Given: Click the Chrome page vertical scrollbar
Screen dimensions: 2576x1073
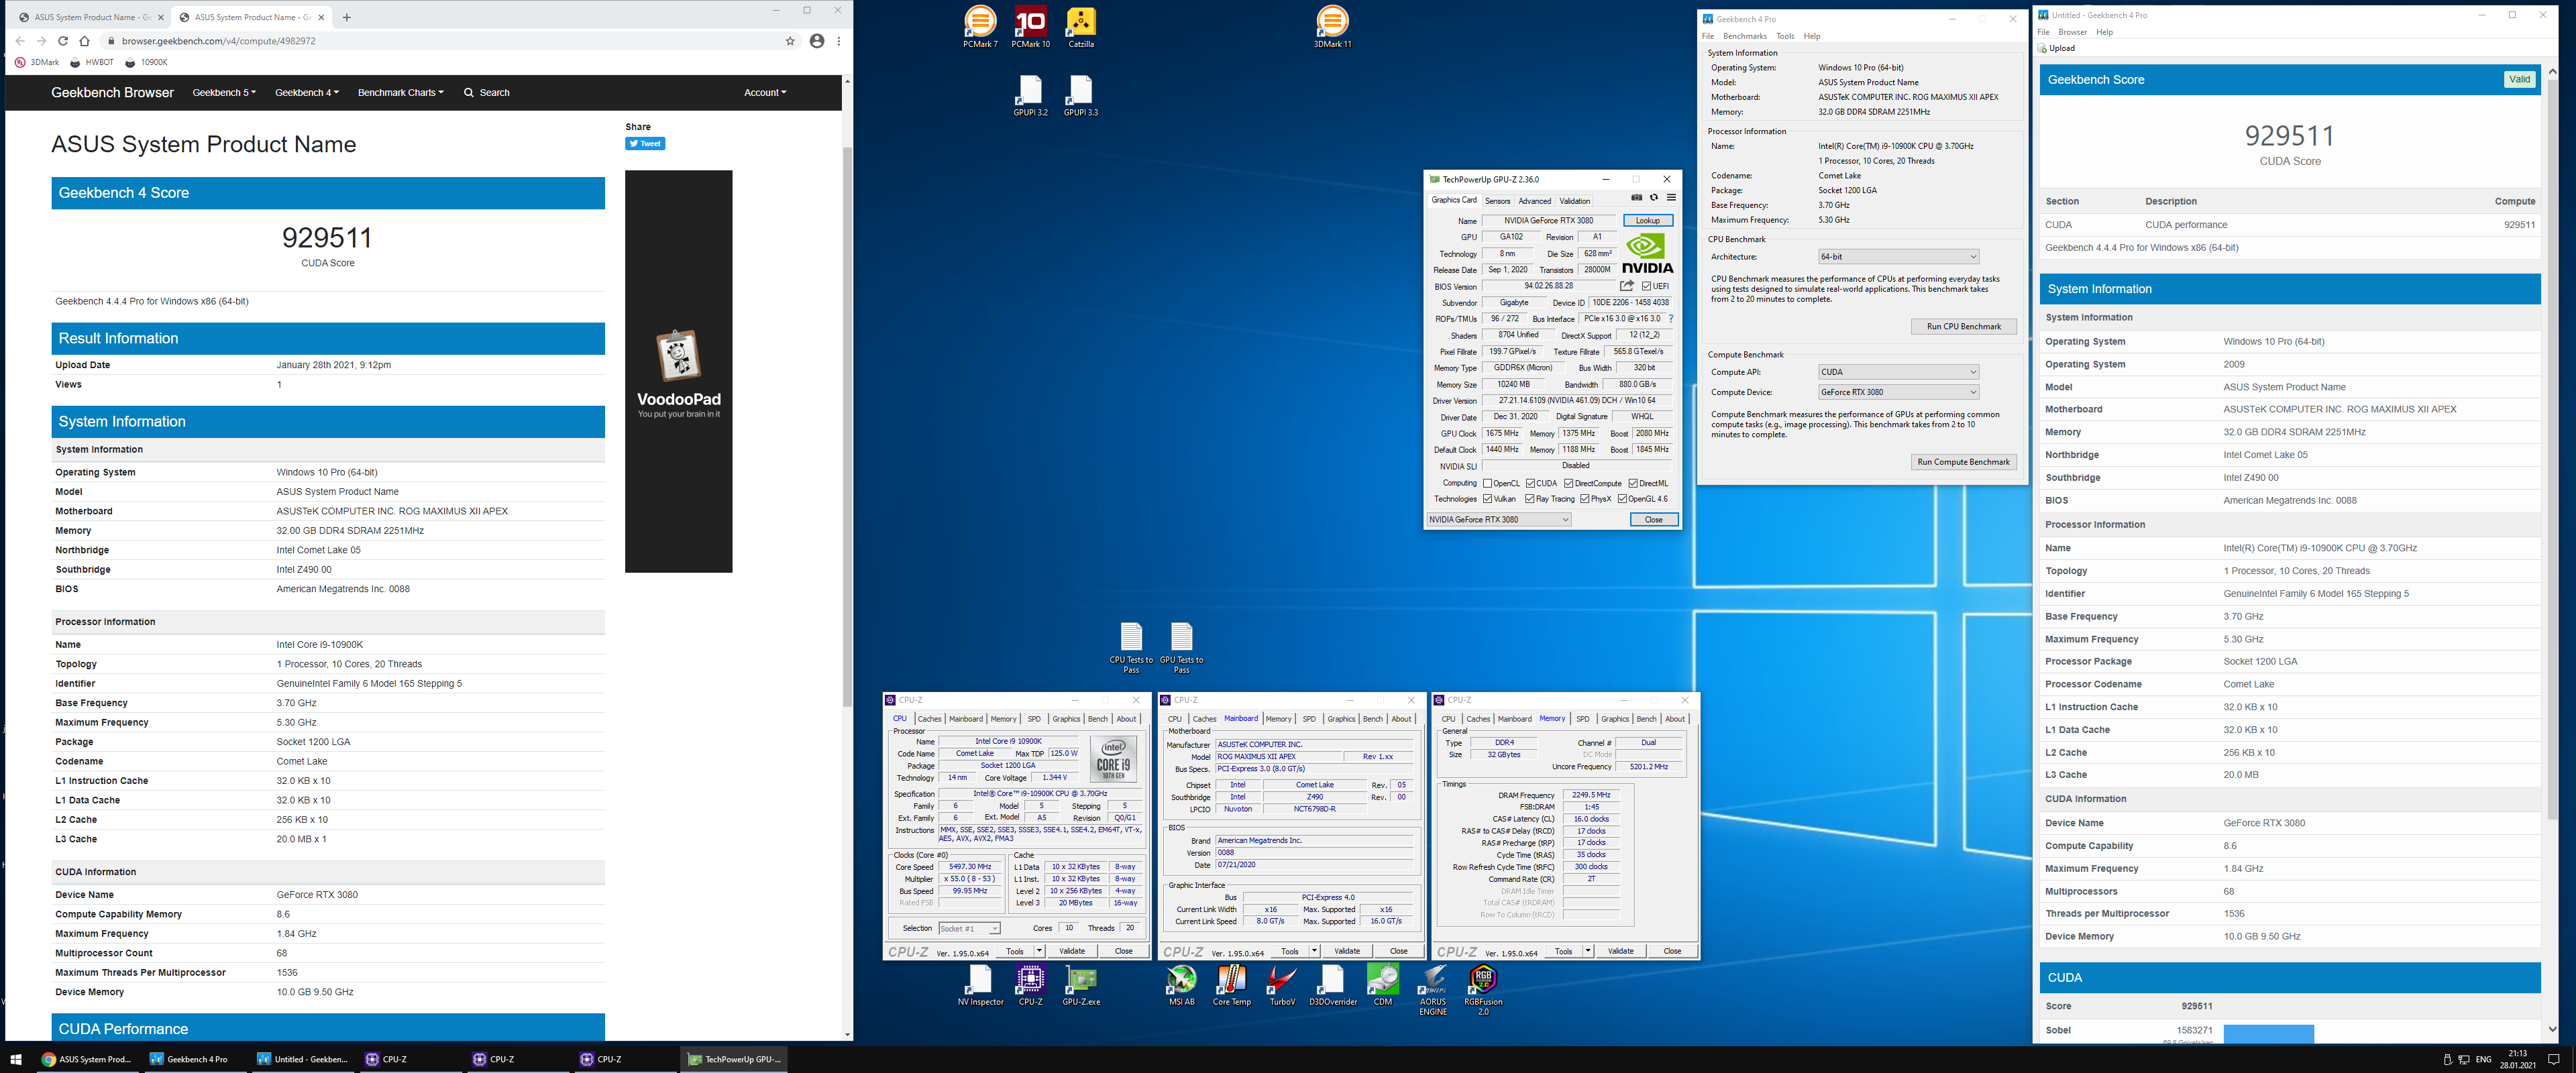Looking at the screenshot, I should pyautogui.click(x=847, y=427).
